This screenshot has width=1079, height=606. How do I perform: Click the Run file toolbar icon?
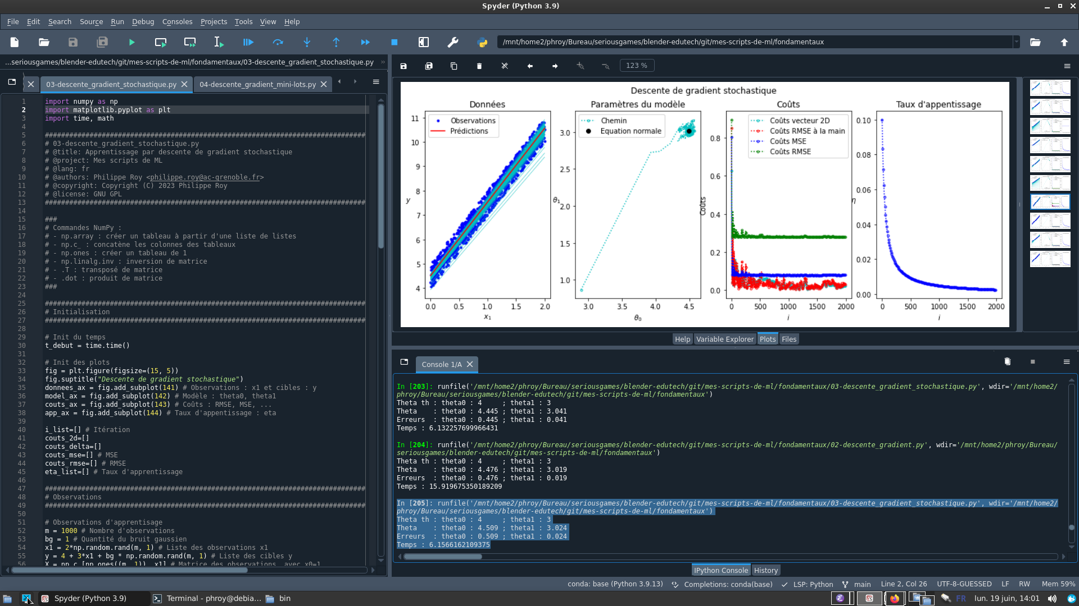tap(131, 42)
